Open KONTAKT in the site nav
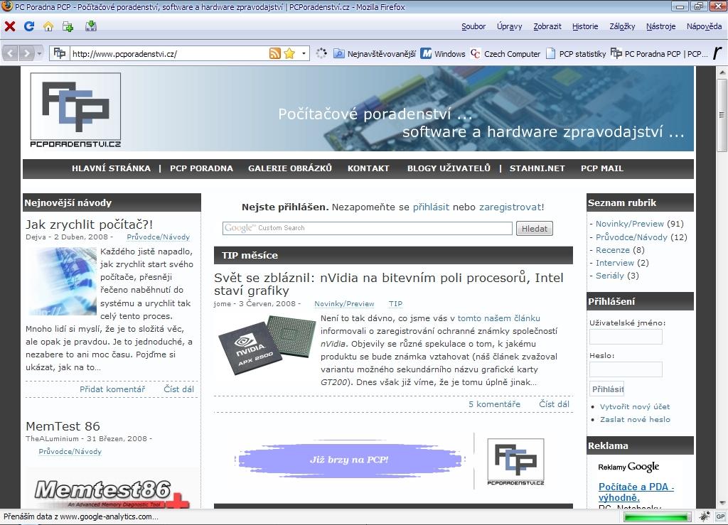 (368, 168)
